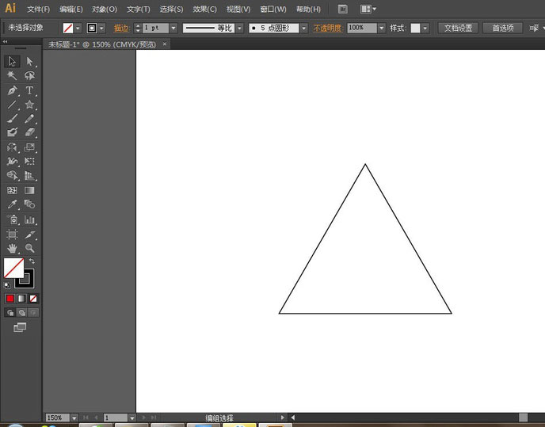Open the zoom level dropdown
Image resolution: width=545 pixels, height=427 pixels.
(x=74, y=417)
